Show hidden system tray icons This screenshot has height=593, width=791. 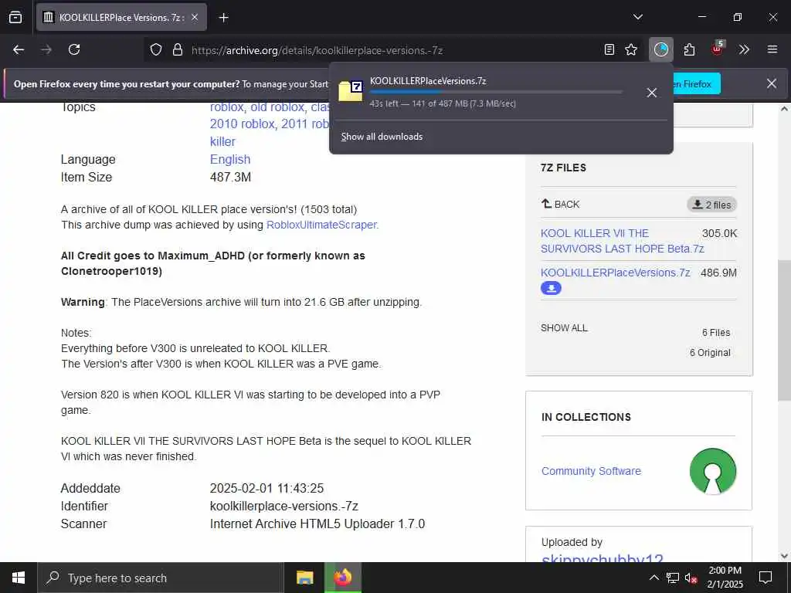pos(654,578)
